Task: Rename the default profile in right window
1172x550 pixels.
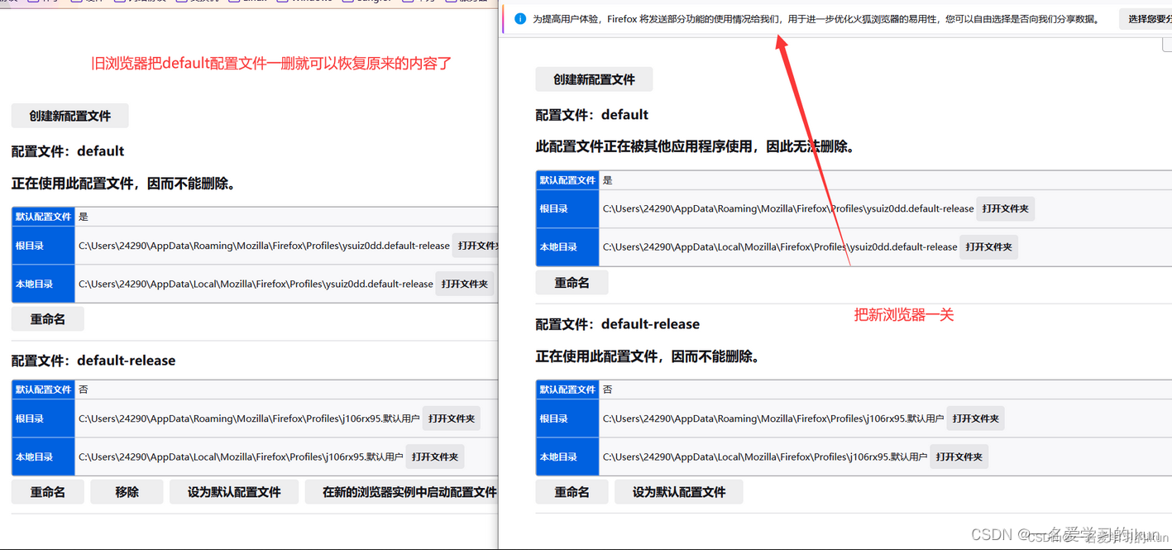Action: coord(572,283)
